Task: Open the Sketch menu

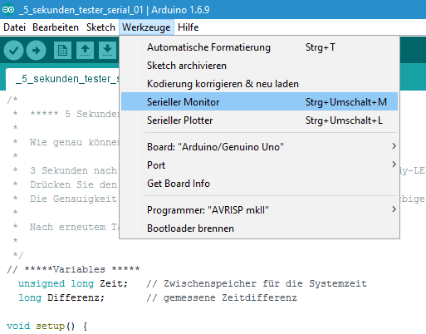Action: coord(100,27)
